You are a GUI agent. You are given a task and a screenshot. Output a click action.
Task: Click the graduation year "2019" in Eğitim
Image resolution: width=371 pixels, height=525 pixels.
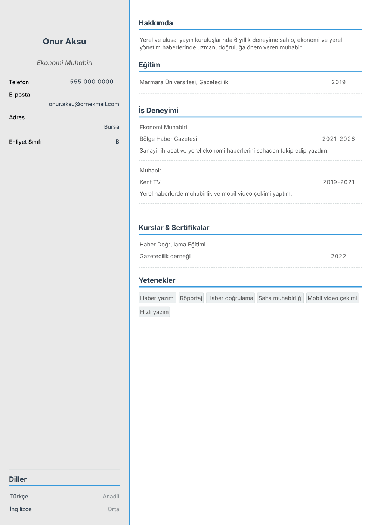[338, 82]
